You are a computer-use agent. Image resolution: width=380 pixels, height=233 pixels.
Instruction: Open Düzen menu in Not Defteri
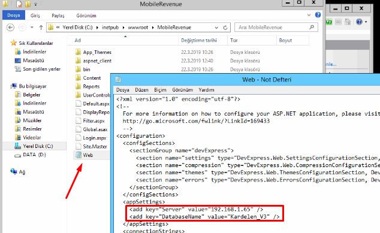point(142,90)
